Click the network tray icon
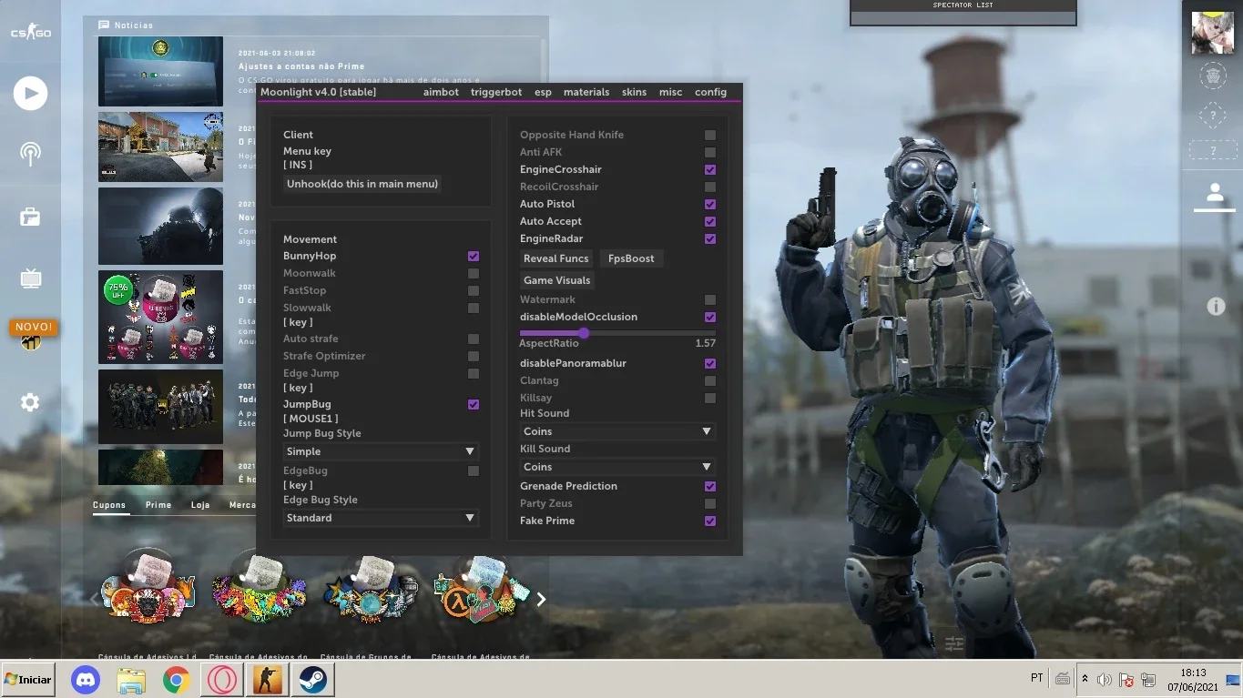This screenshot has width=1243, height=698. point(1148,680)
